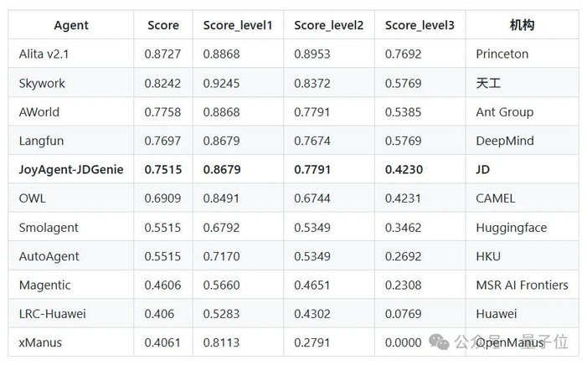The width and height of the screenshot is (587, 365).
Task: Click "0.8868" in the AWorld row
Action: tap(221, 112)
